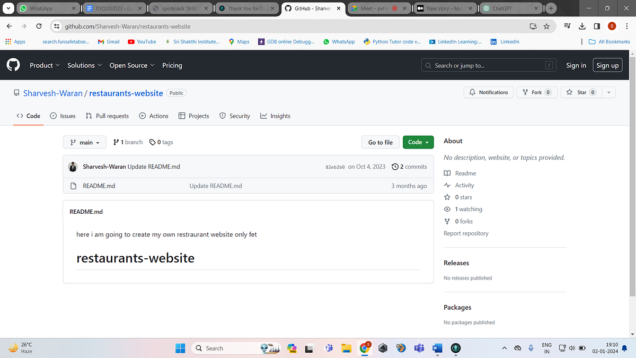Expand the Star options caret
The width and height of the screenshot is (636, 358).
click(x=608, y=92)
